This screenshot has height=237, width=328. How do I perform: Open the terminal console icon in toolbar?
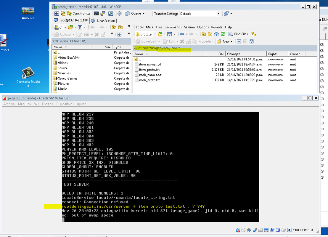coord(96,13)
